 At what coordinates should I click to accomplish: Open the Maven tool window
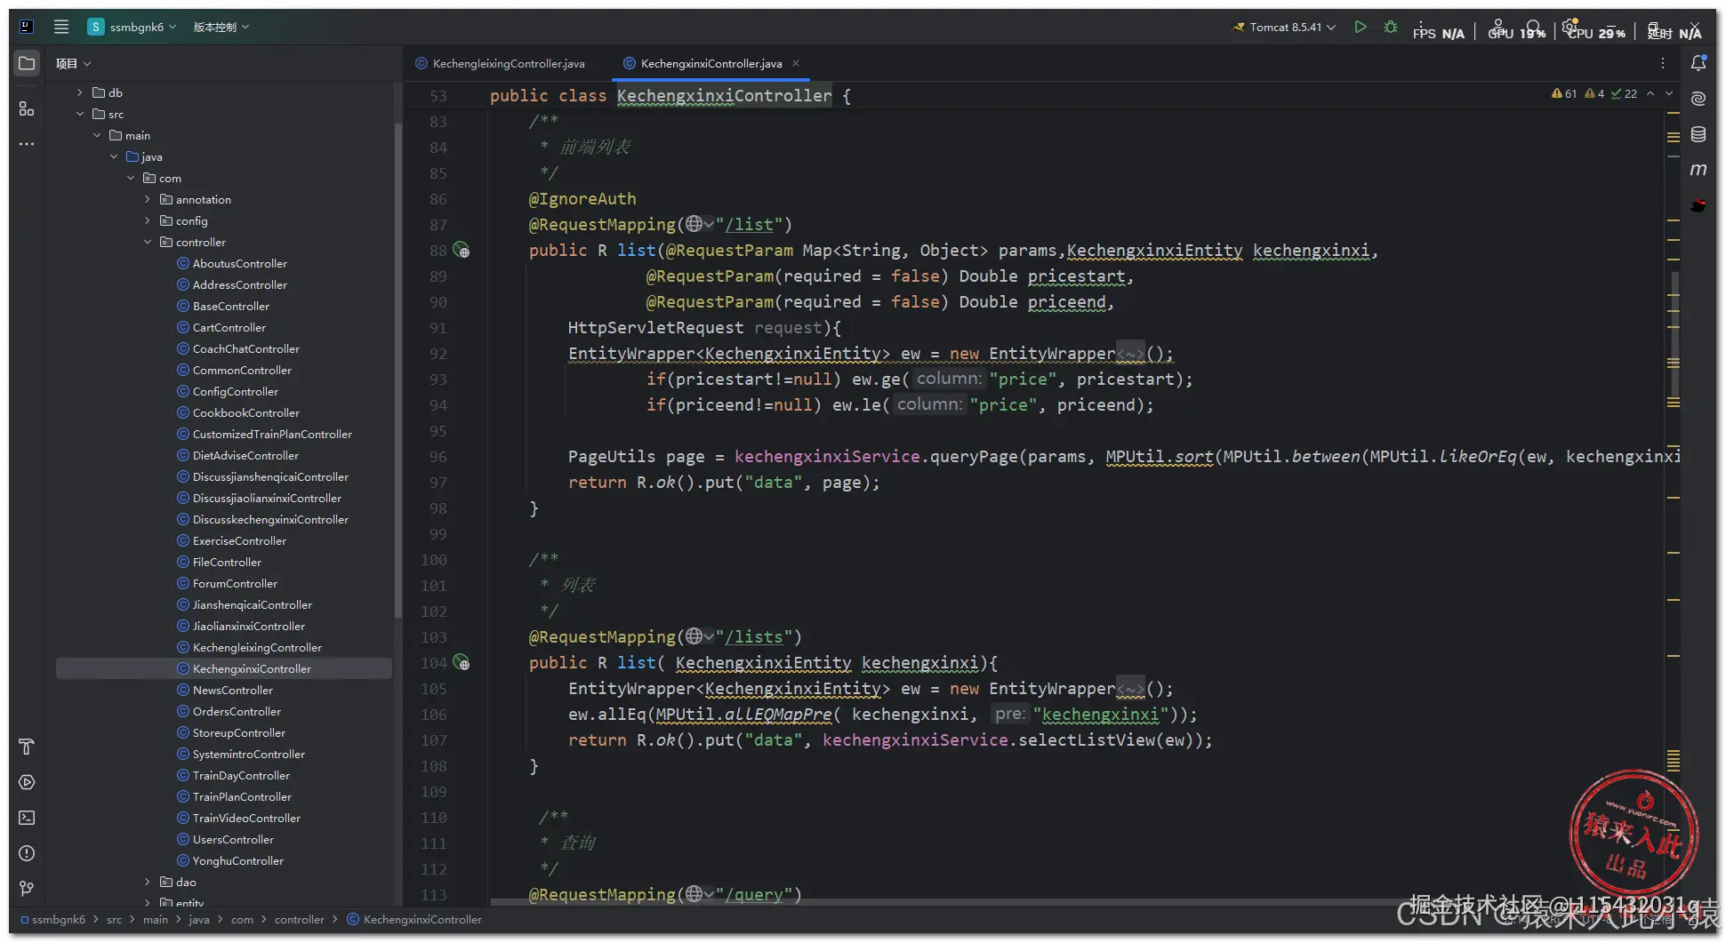pos(1698,170)
